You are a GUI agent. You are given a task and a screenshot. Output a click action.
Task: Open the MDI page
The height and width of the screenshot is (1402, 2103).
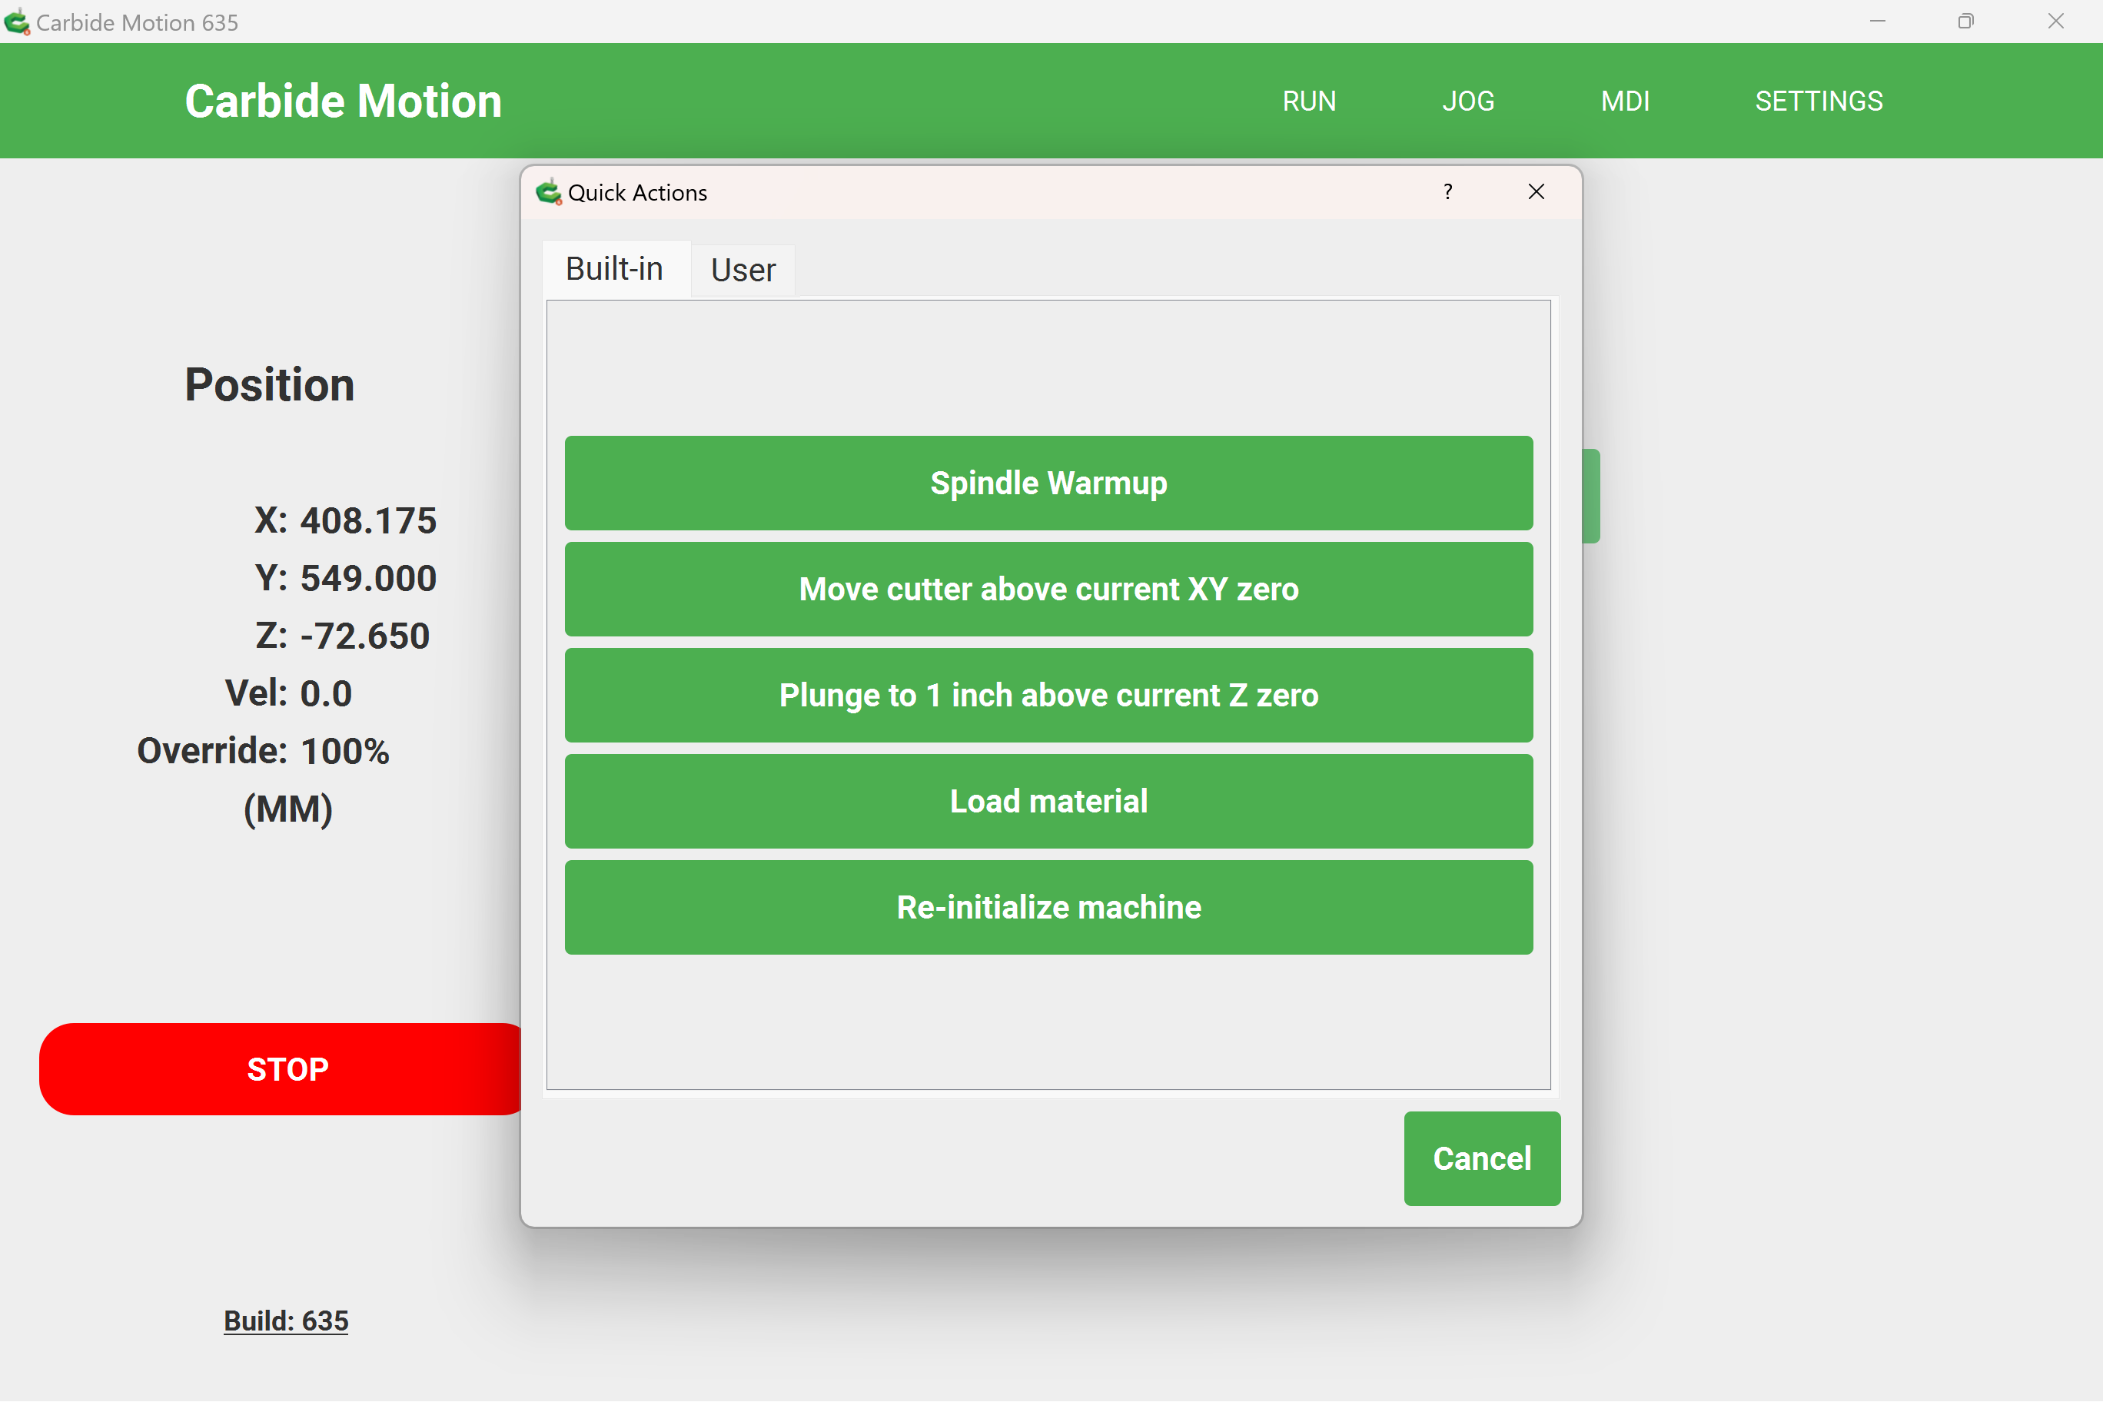pyautogui.click(x=1625, y=101)
